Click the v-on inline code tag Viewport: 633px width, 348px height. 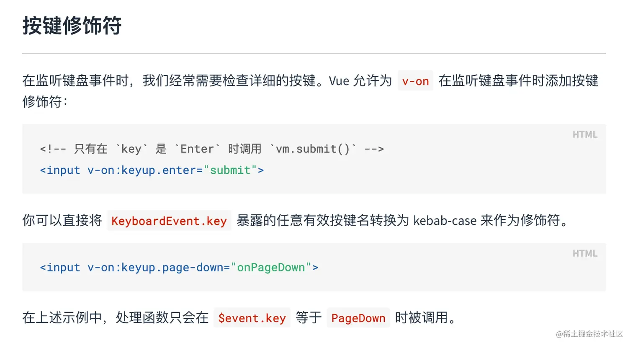tap(415, 81)
